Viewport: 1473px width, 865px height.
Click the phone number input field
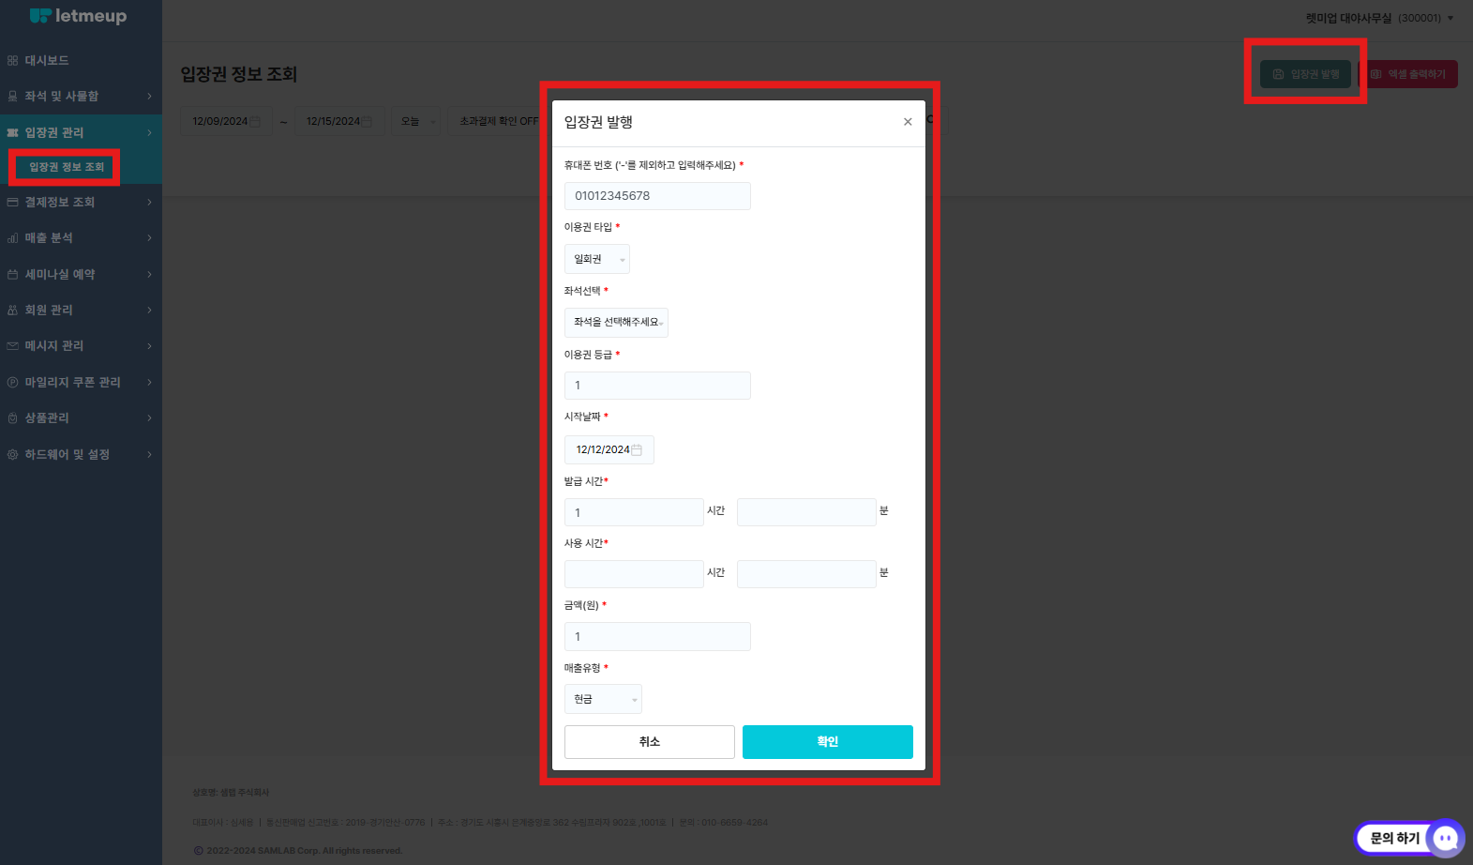pyautogui.click(x=657, y=196)
